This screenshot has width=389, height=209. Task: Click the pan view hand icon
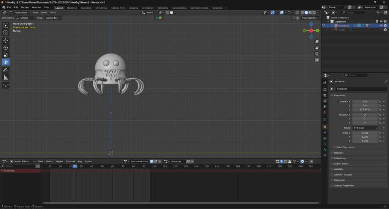(317, 47)
